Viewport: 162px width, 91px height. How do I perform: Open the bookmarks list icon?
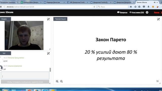(139, 7)
